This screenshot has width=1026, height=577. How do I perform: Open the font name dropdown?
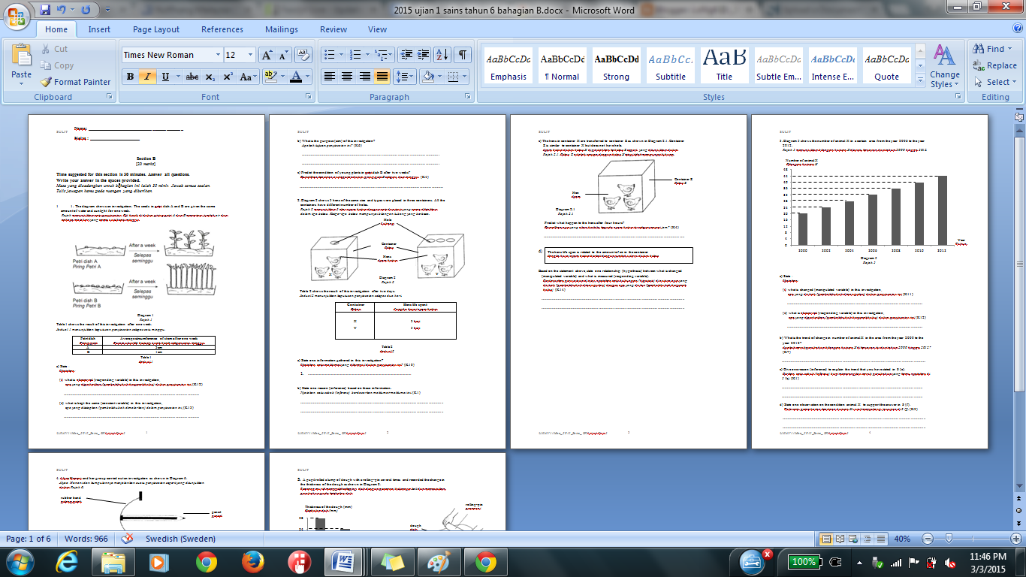pos(218,55)
